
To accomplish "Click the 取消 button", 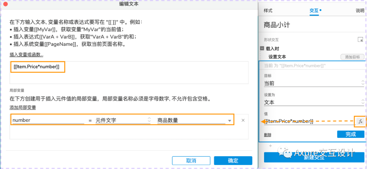I will (191, 161).
